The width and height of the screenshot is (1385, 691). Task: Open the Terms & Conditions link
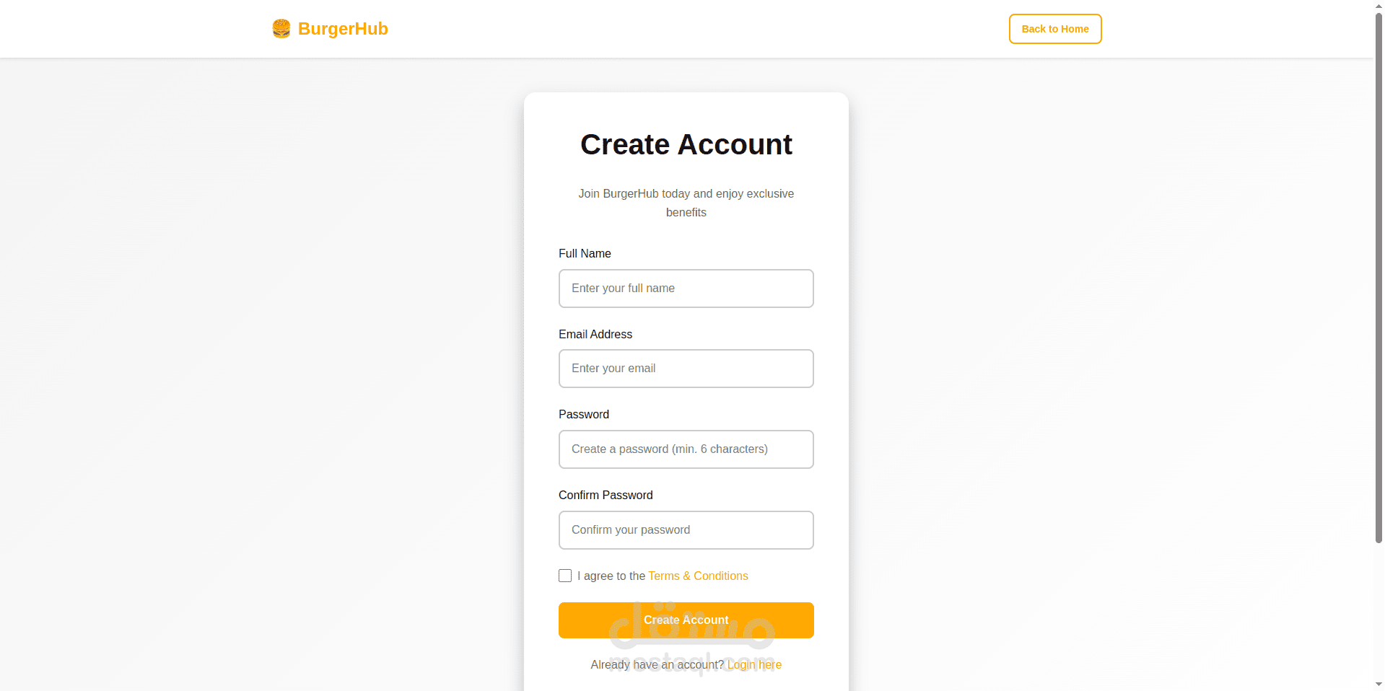coord(698,576)
